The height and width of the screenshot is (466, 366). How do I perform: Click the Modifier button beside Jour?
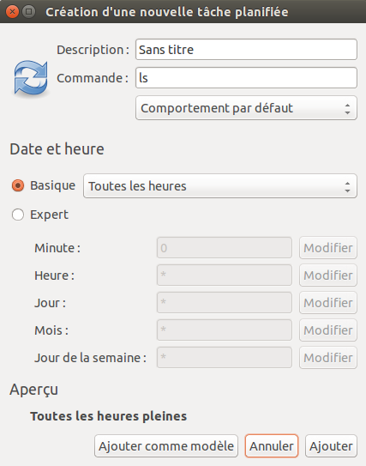(x=328, y=303)
